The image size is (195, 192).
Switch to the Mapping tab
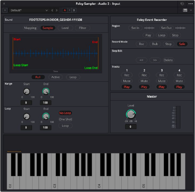point(30,28)
